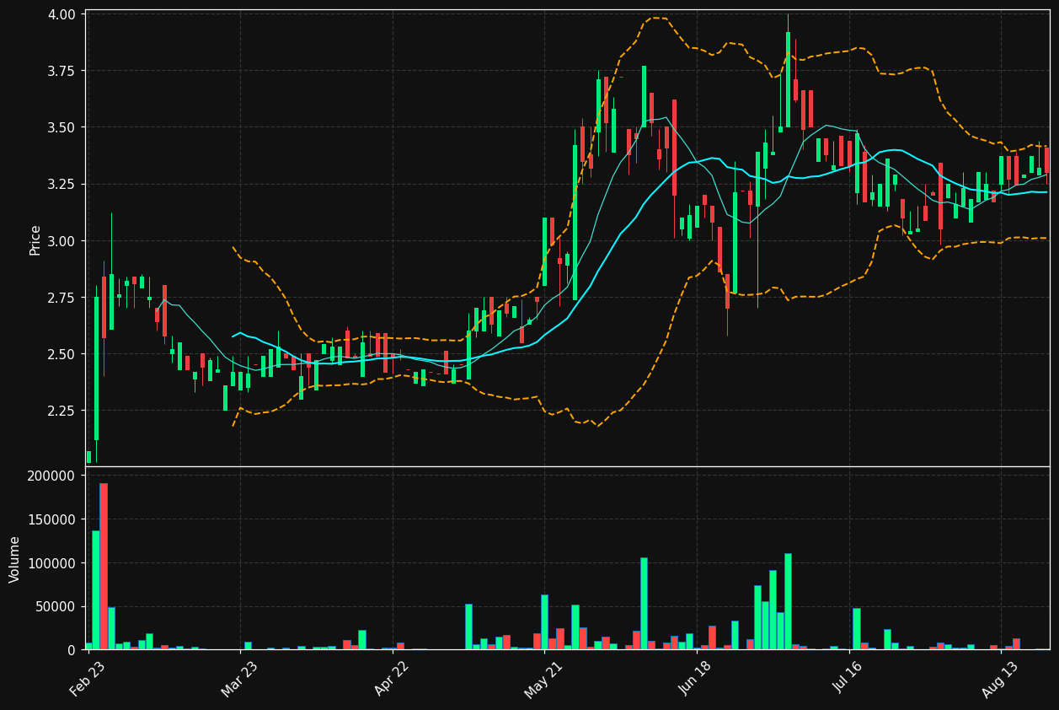Click the 3.25 price tick label
1059x710 pixels.
tap(63, 184)
